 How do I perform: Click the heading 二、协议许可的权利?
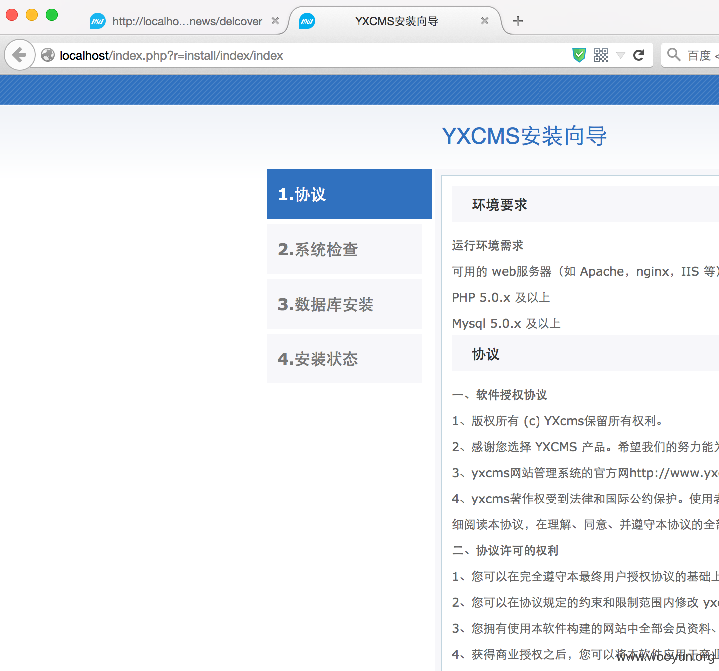(505, 550)
